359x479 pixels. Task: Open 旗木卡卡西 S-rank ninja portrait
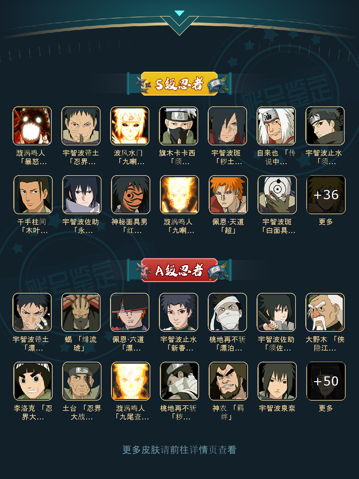pos(179,126)
